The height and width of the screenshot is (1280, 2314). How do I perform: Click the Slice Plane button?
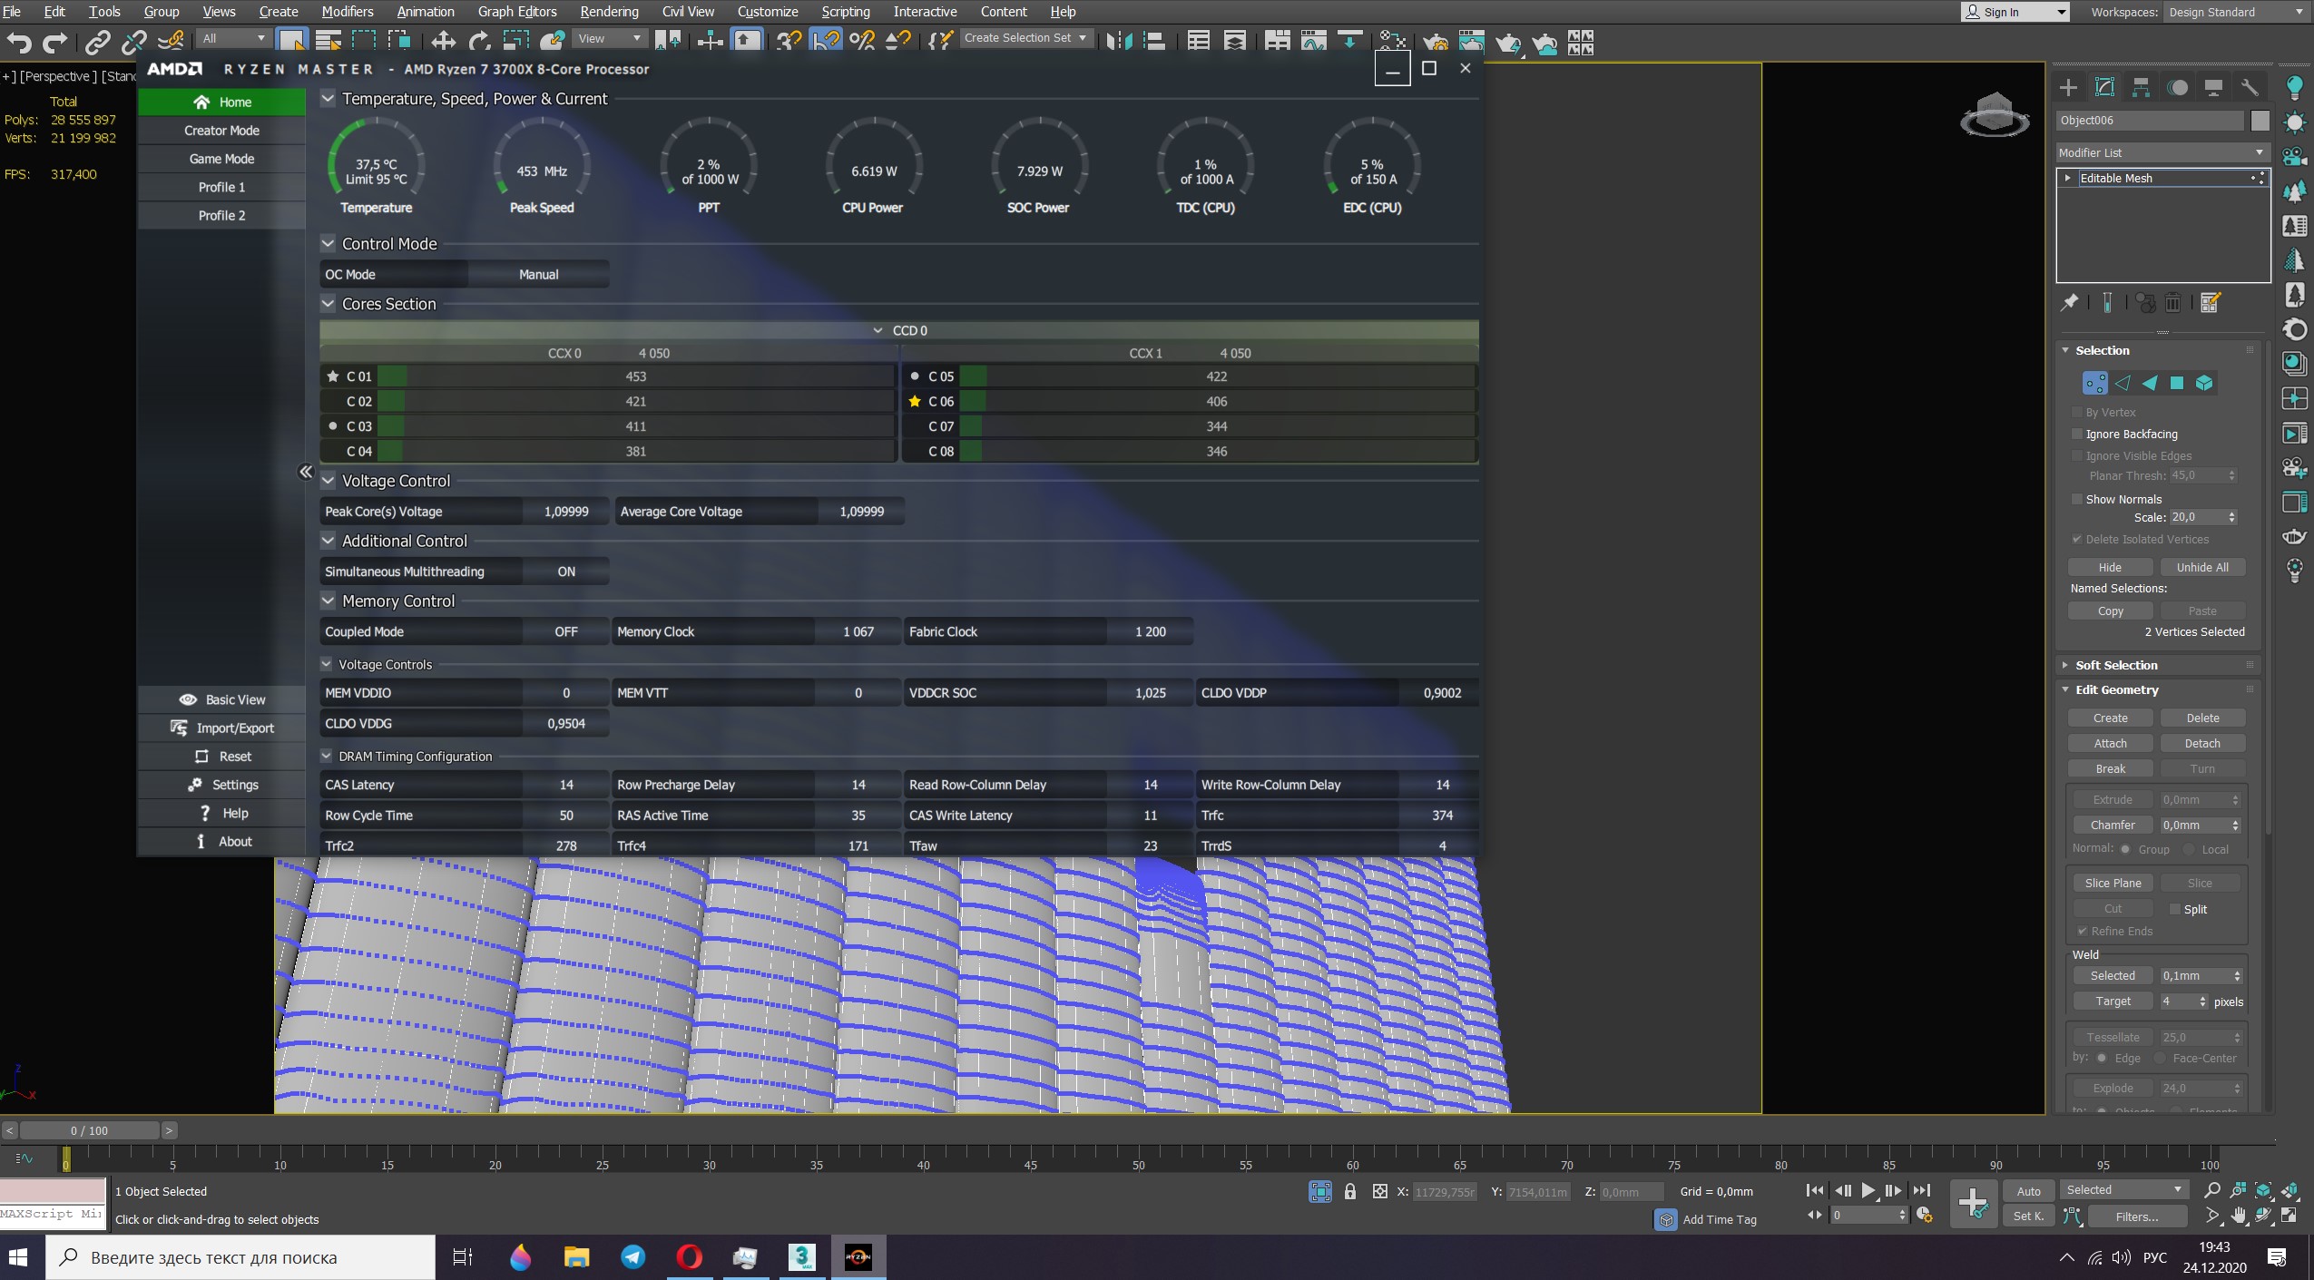coord(2113,883)
